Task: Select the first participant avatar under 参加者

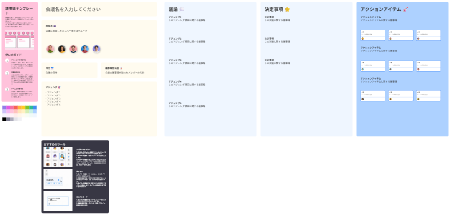Action: tap(50, 49)
